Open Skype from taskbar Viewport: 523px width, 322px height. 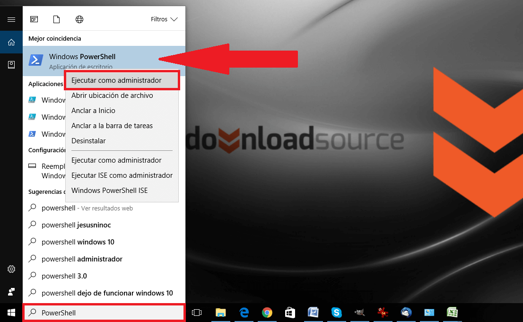336,313
